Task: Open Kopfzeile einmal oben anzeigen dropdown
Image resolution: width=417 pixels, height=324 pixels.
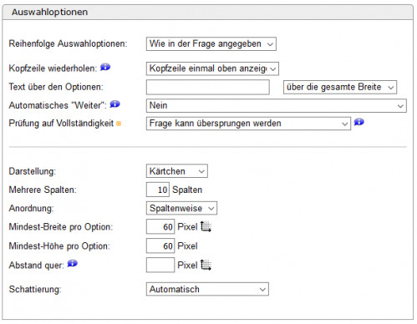Action: coord(212,68)
